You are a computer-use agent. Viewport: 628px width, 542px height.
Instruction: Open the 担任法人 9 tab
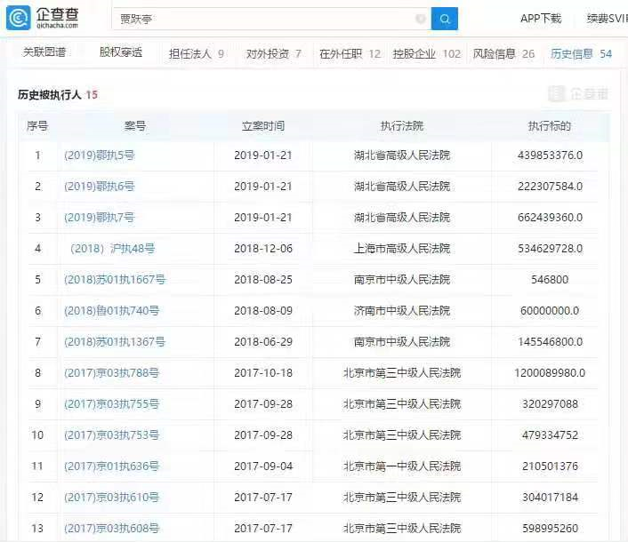click(x=197, y=53)
